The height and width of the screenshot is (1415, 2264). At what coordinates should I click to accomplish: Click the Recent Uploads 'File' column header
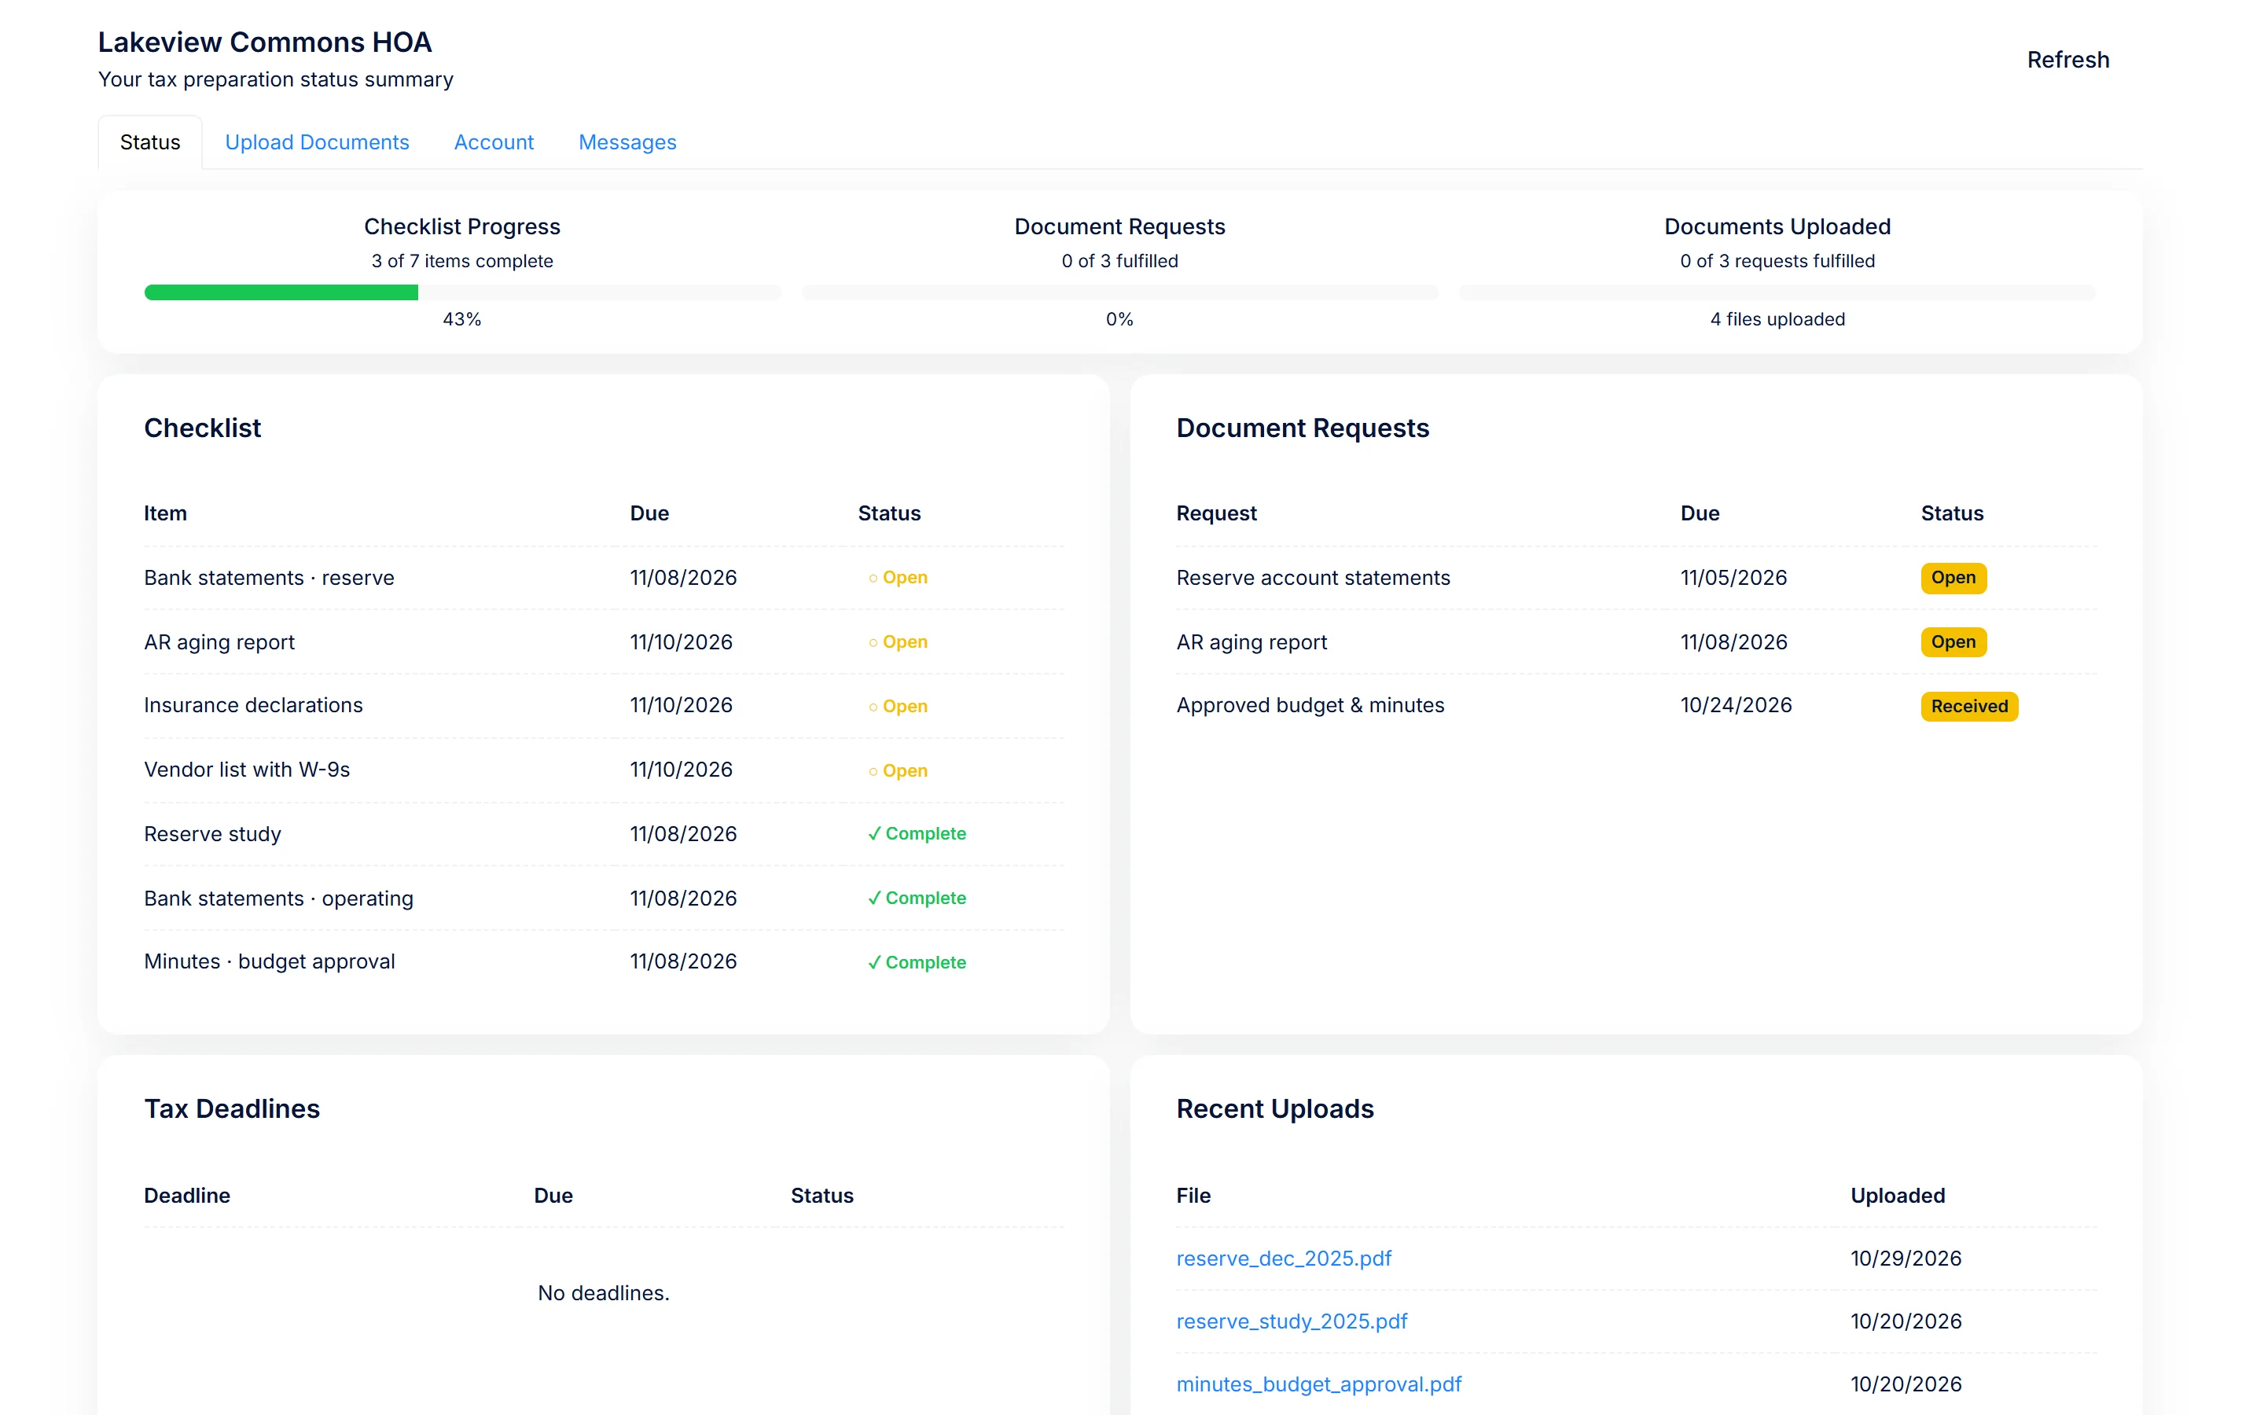pos(1193,1195)
